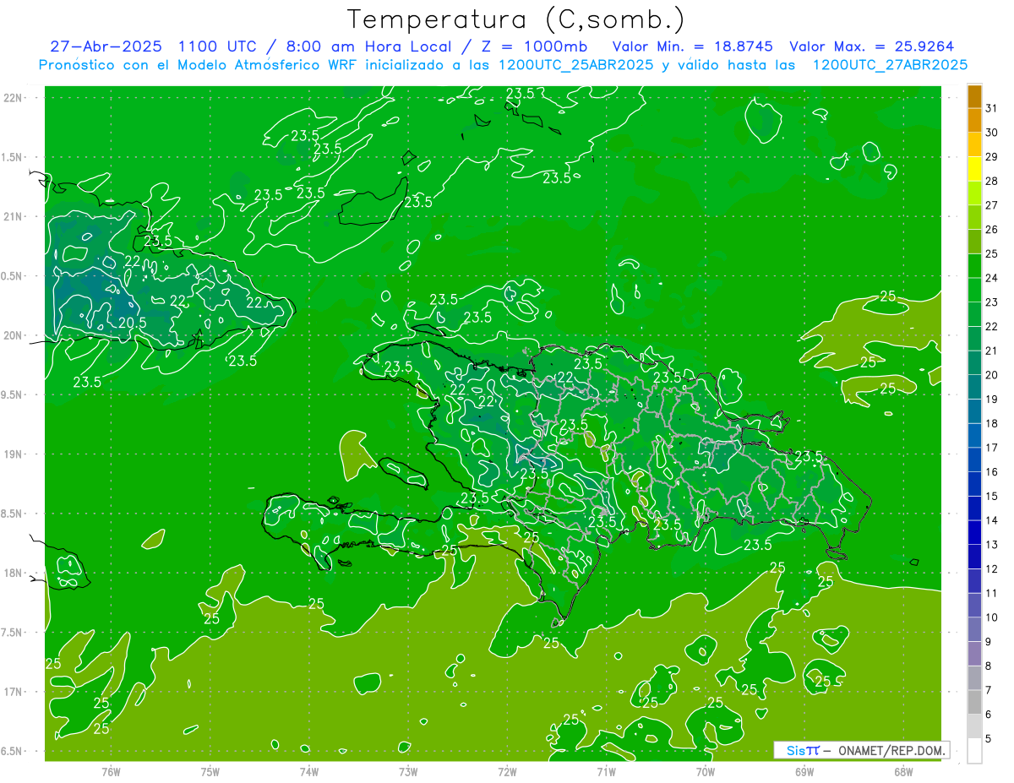Screen dimensions: 1014x783
Task: Click the '72W' longitude axis label
Action: [507, 772]
